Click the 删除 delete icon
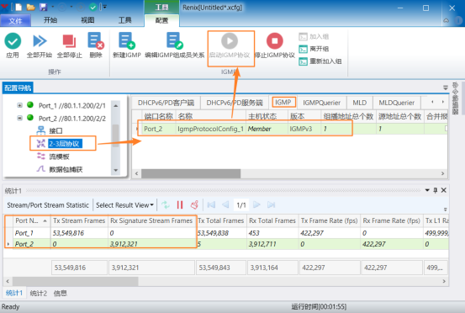Image resolution: width=465 pixels, height=313 pixels. (x=96, y=40)
